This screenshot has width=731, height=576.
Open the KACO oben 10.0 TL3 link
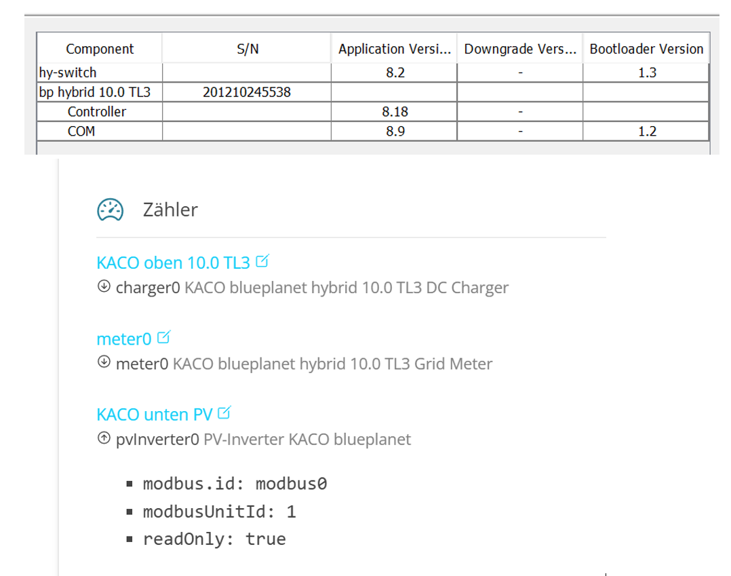tap(173, 263)
